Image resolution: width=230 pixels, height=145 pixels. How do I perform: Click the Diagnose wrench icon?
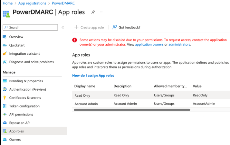5,62
